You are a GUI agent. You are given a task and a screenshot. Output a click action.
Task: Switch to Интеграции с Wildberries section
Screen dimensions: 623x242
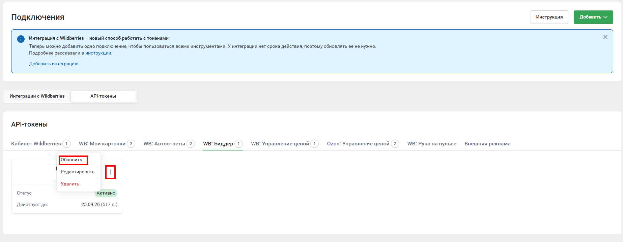tap(37, 96)
